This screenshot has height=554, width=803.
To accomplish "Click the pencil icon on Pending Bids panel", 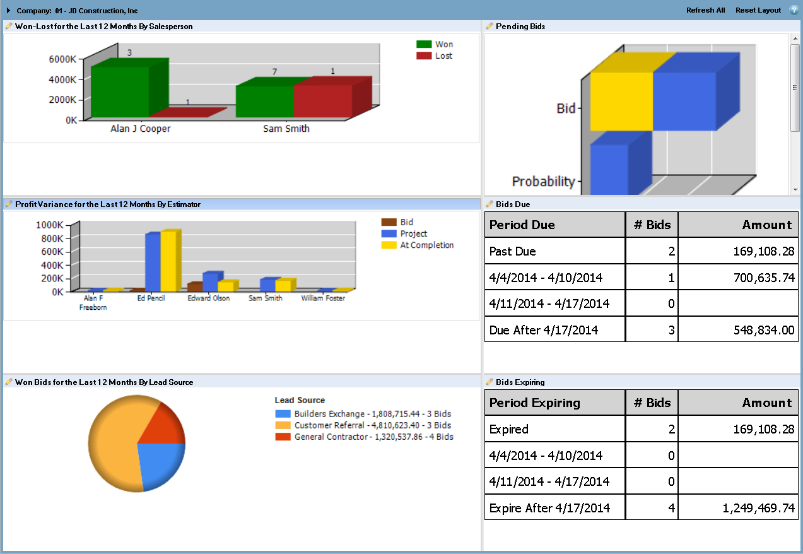I will (489, 26).
